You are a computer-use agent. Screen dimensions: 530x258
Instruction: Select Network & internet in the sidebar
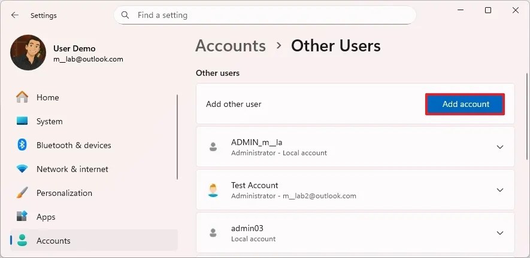pos(94,169)
